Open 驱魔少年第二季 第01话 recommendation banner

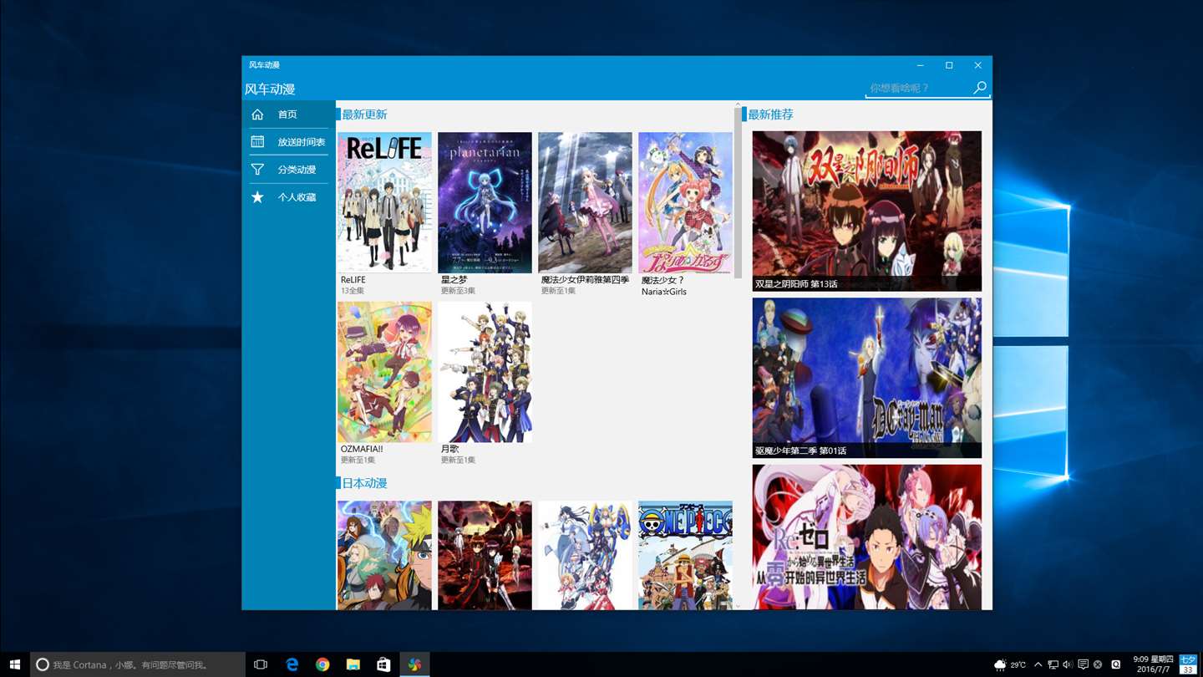pyautogui.click(x=867, y=378)
